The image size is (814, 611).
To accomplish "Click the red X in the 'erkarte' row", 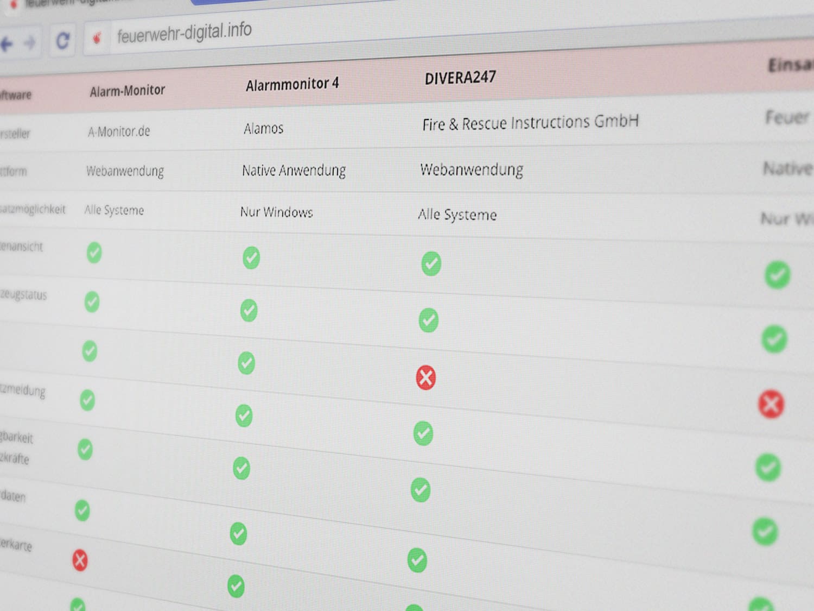I will point(80,560).
